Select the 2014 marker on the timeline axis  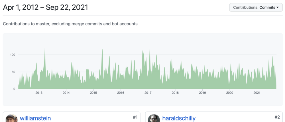click(66, 93)
